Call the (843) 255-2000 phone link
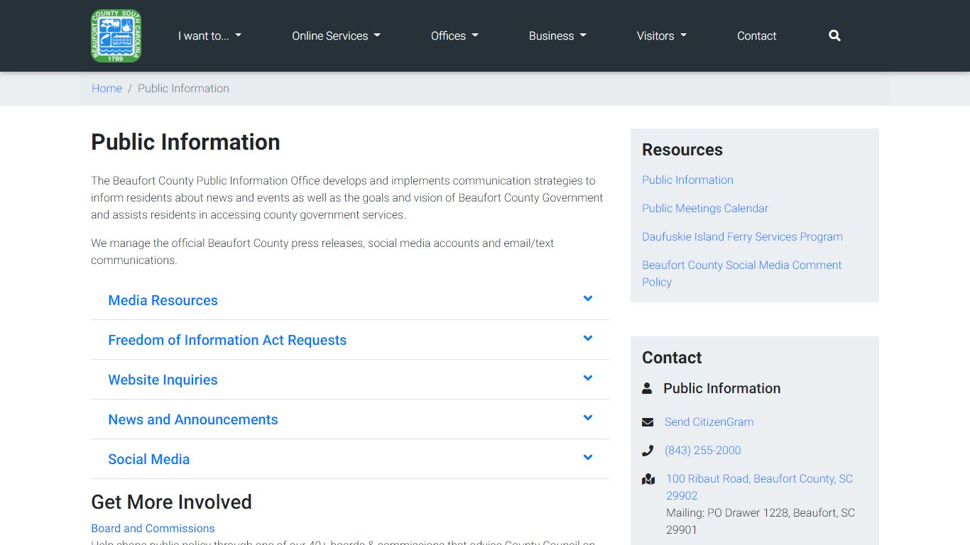Screen dimensions: 970x545 702,450
